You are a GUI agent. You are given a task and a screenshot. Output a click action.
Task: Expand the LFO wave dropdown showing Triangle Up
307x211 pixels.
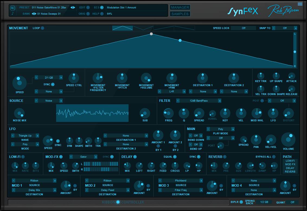pyautogui.click(x=24, y=135)
